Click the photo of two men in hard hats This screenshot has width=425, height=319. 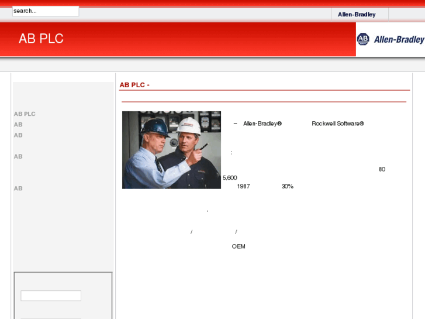pos(171,150)
